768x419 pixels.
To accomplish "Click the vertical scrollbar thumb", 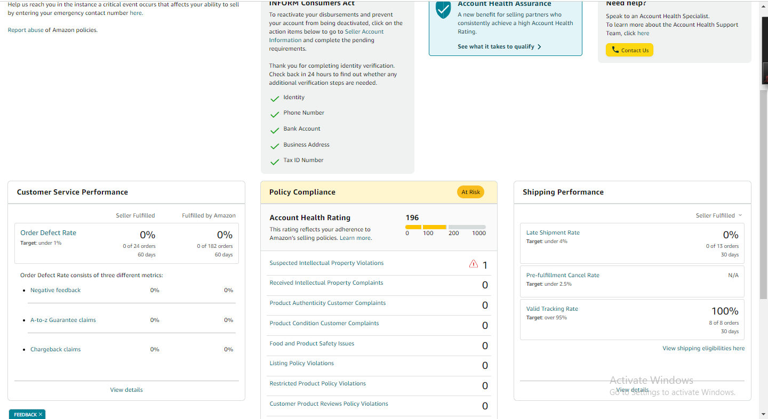I will pyautogui.click(x=764, y=195).
